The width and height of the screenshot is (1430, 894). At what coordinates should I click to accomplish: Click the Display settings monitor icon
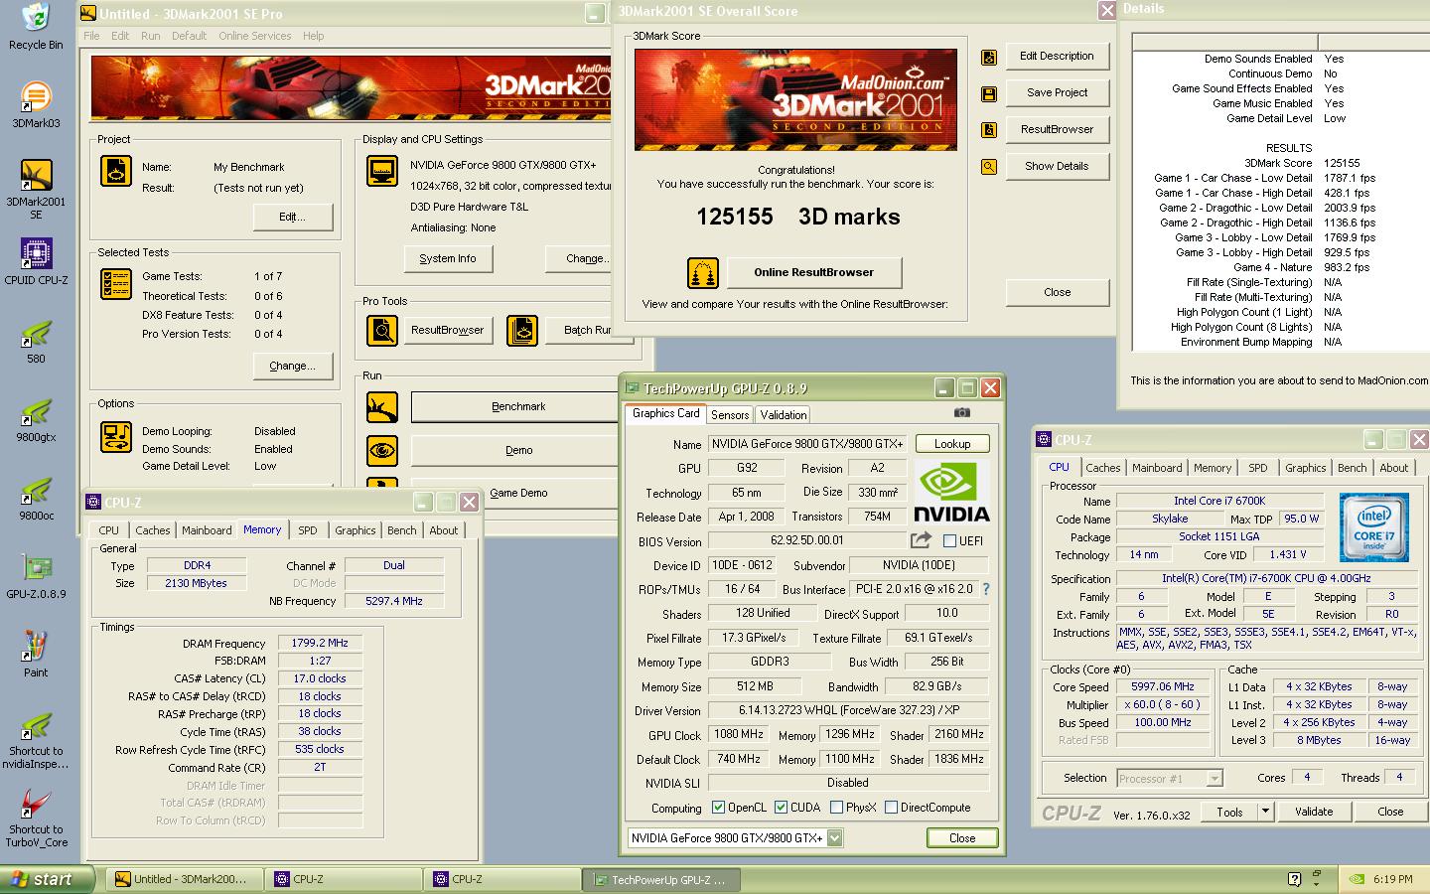tap(382, 171)
